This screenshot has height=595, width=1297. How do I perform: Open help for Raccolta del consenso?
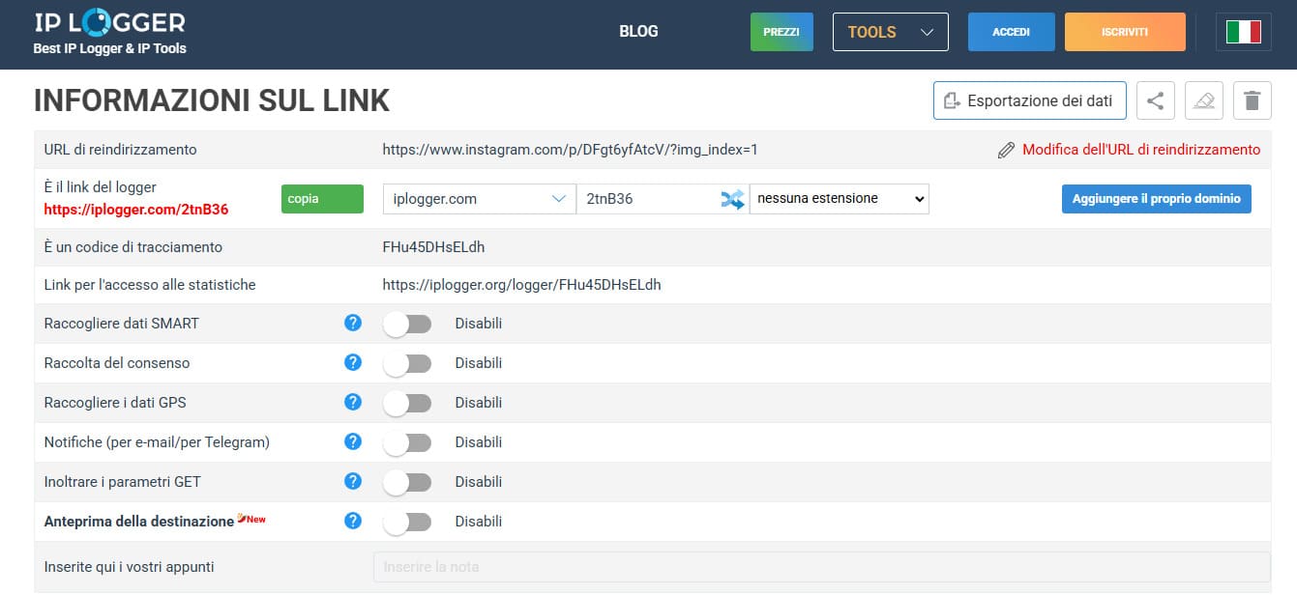(353, 362)
